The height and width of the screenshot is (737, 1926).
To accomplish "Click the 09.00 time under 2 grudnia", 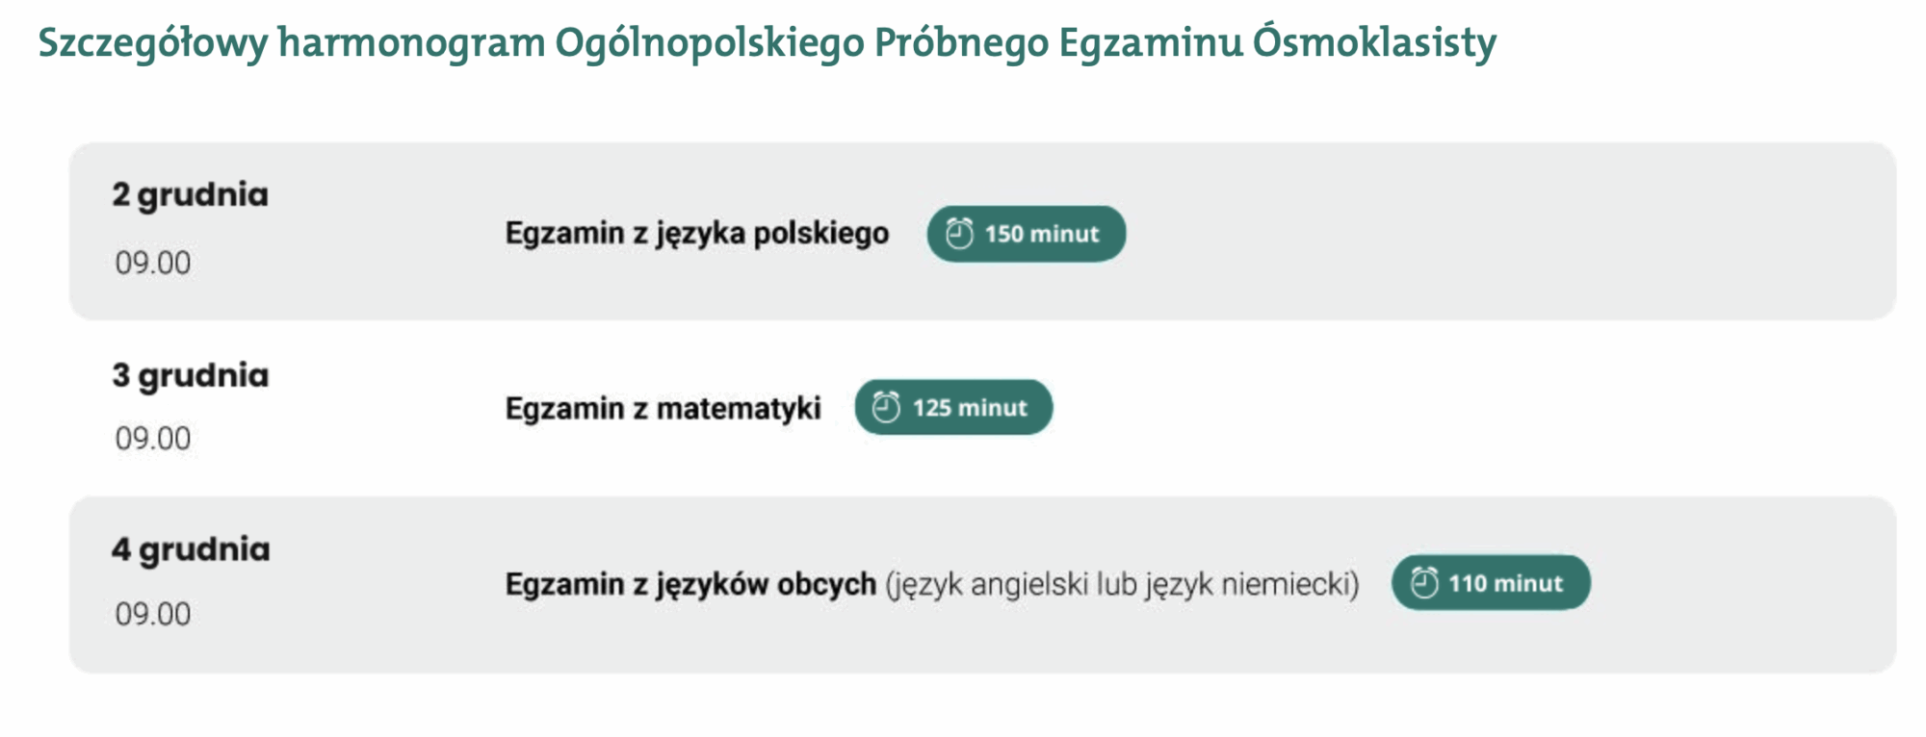I will tap(153, 263).
